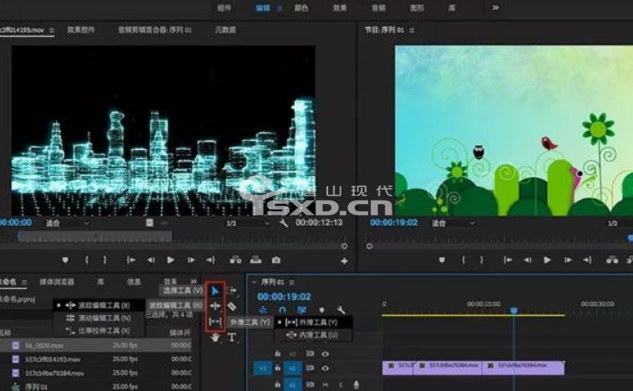
Task: Add marker in the program monitor
Action: pyautogui.click(x=442, y=260)
